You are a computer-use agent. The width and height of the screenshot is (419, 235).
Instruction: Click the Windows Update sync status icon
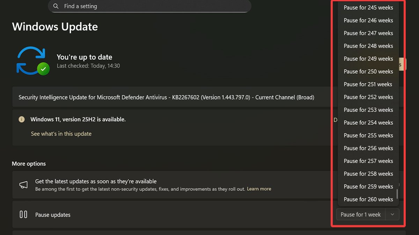(32, 61)
